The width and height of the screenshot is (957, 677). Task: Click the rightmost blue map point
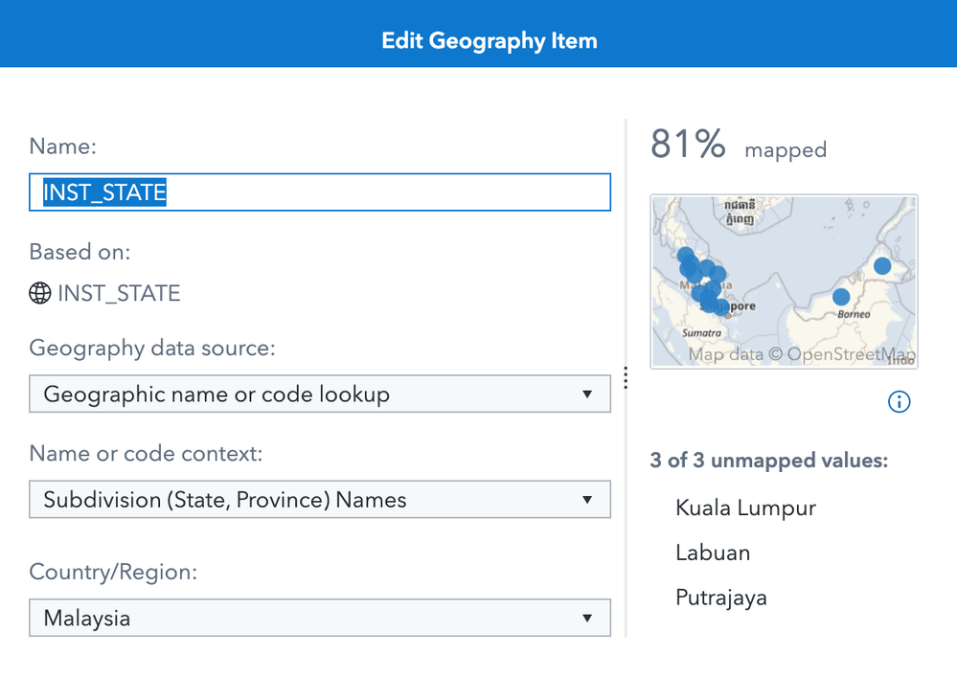point(882,265)
